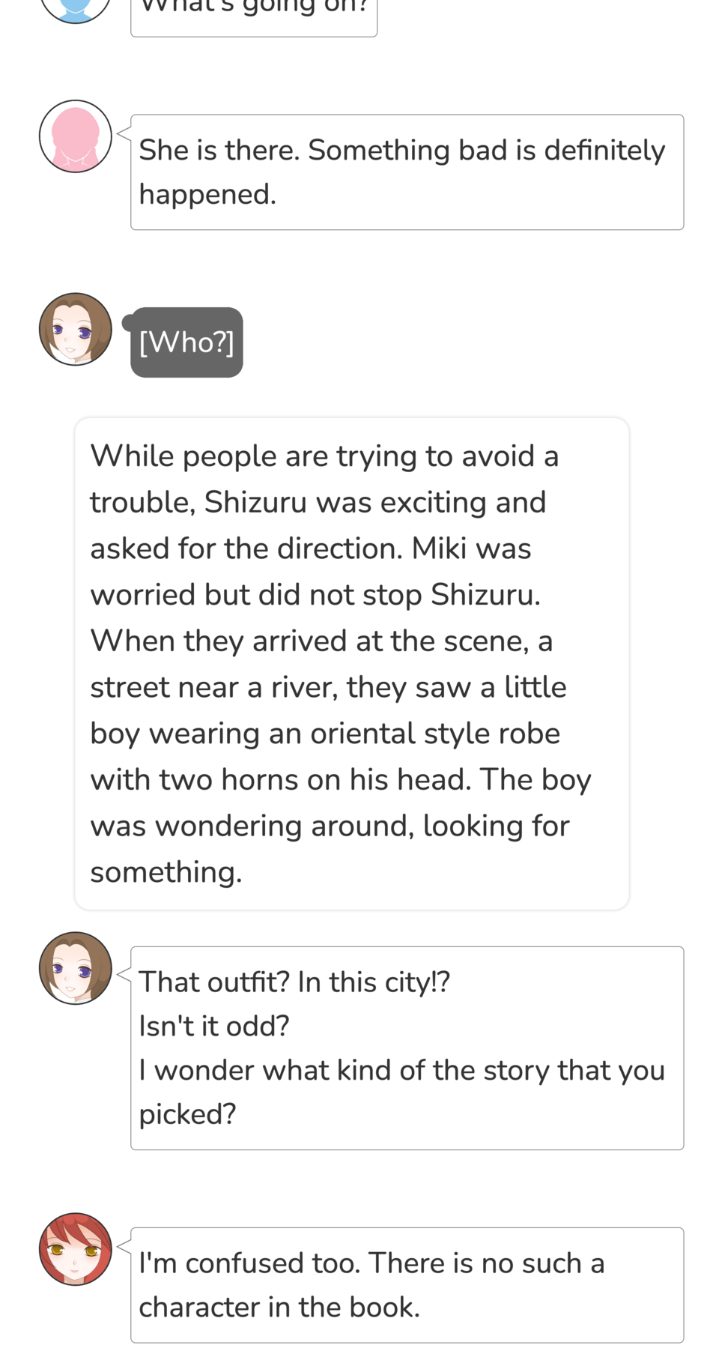704x1351 pixels.
Task: Click the "Isn't it odd?" text line
Action: 214,1026
